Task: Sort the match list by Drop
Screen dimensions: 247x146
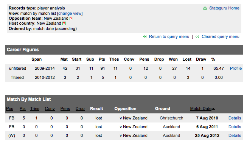Action: point(80,109)
